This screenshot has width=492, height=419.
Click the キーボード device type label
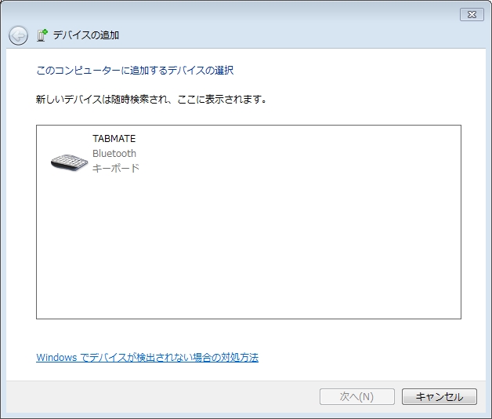tap(116, 168)
